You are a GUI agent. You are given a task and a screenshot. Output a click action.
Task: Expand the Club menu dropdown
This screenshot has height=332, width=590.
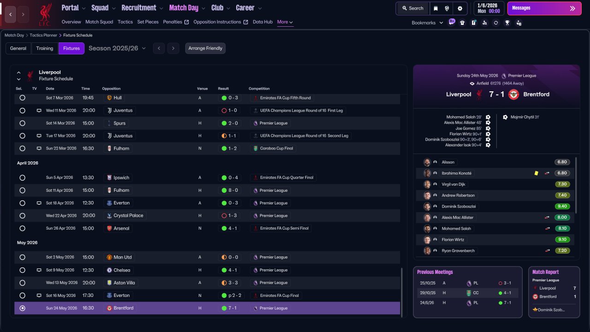228,8
